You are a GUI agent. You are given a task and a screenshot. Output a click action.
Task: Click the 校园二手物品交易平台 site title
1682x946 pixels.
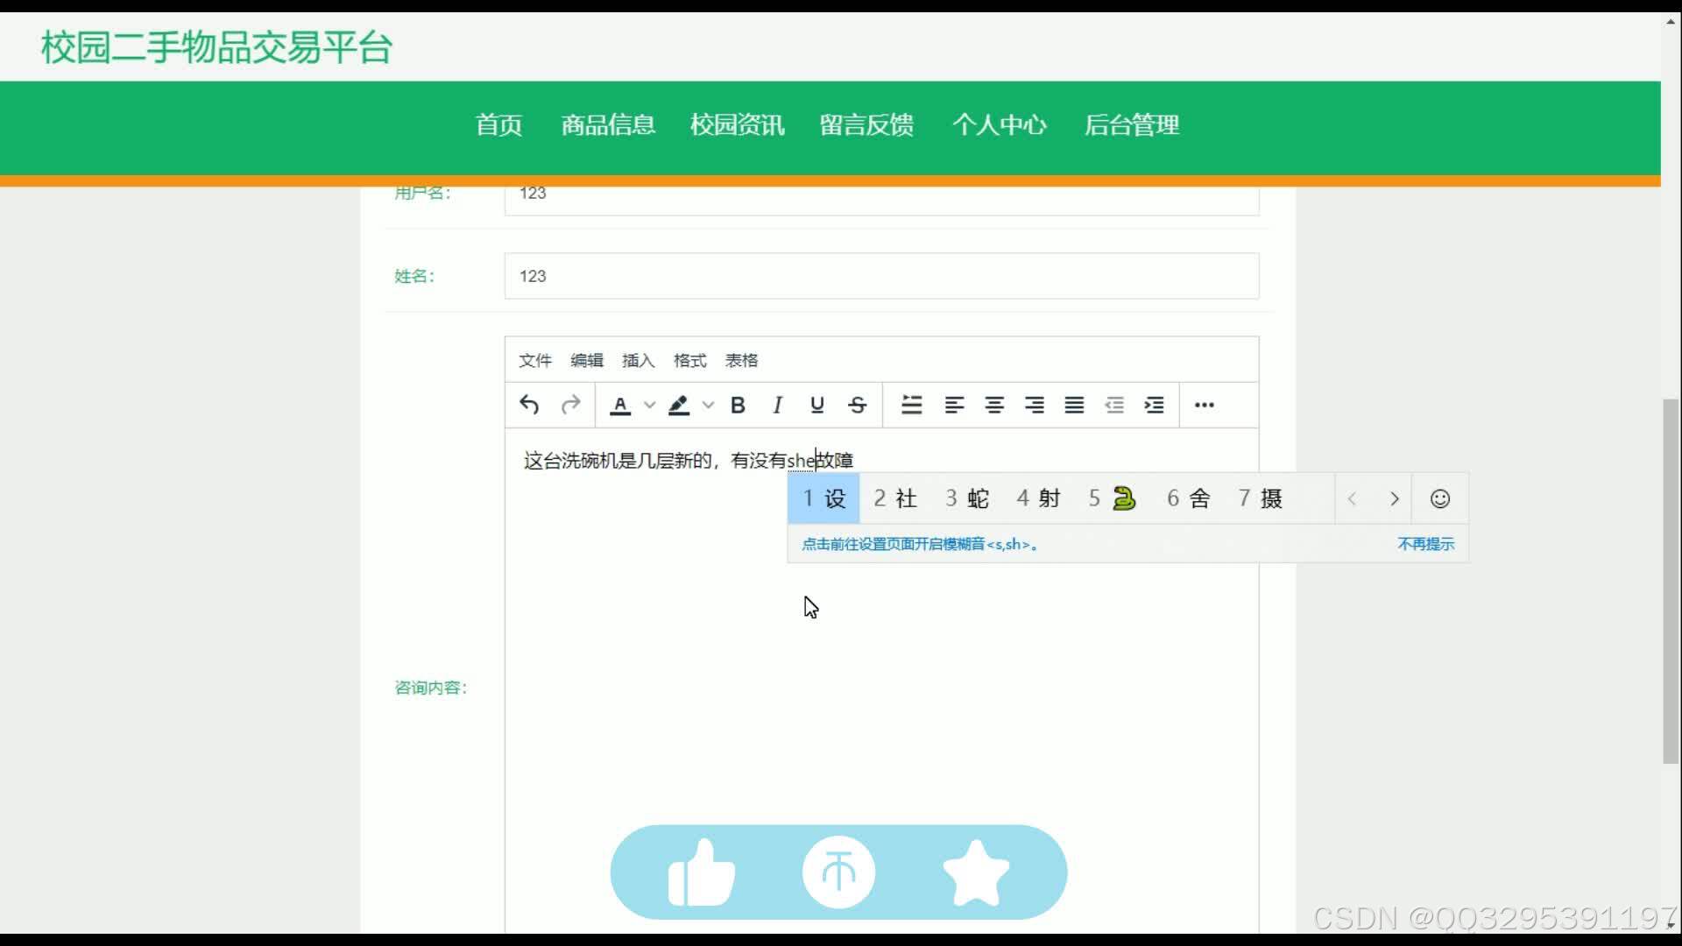click(x=216, y=47)
